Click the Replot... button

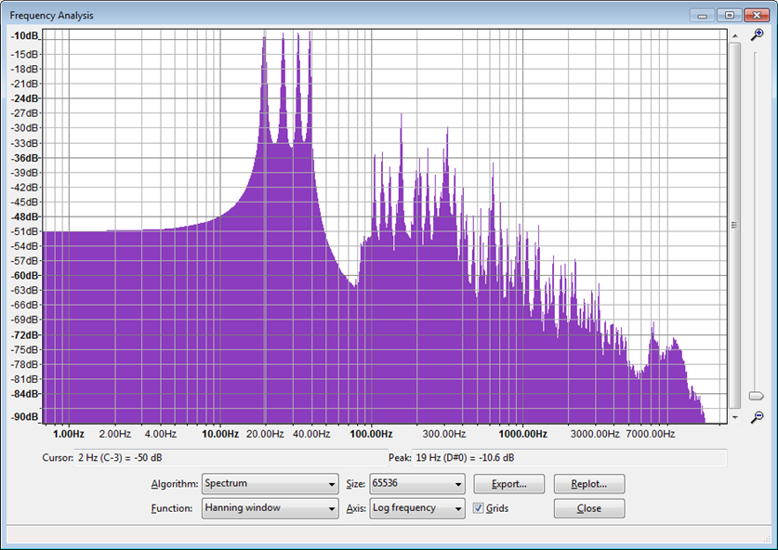(589, 484)
